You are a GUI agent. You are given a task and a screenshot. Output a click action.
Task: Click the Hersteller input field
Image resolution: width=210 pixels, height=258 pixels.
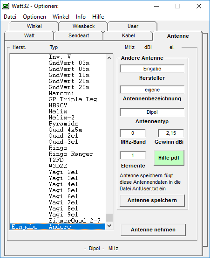pos(152,69)
